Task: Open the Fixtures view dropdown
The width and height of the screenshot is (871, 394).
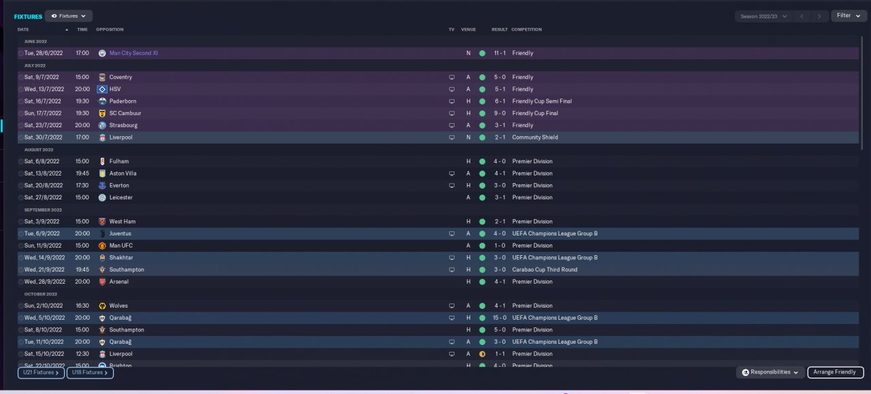Action: click(69, 16)
